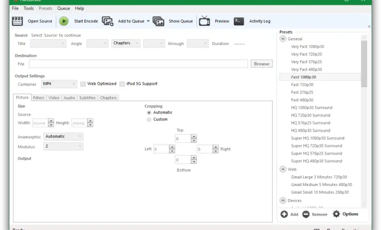Open the Container MP4 dropdown

[x=59, y=84]
